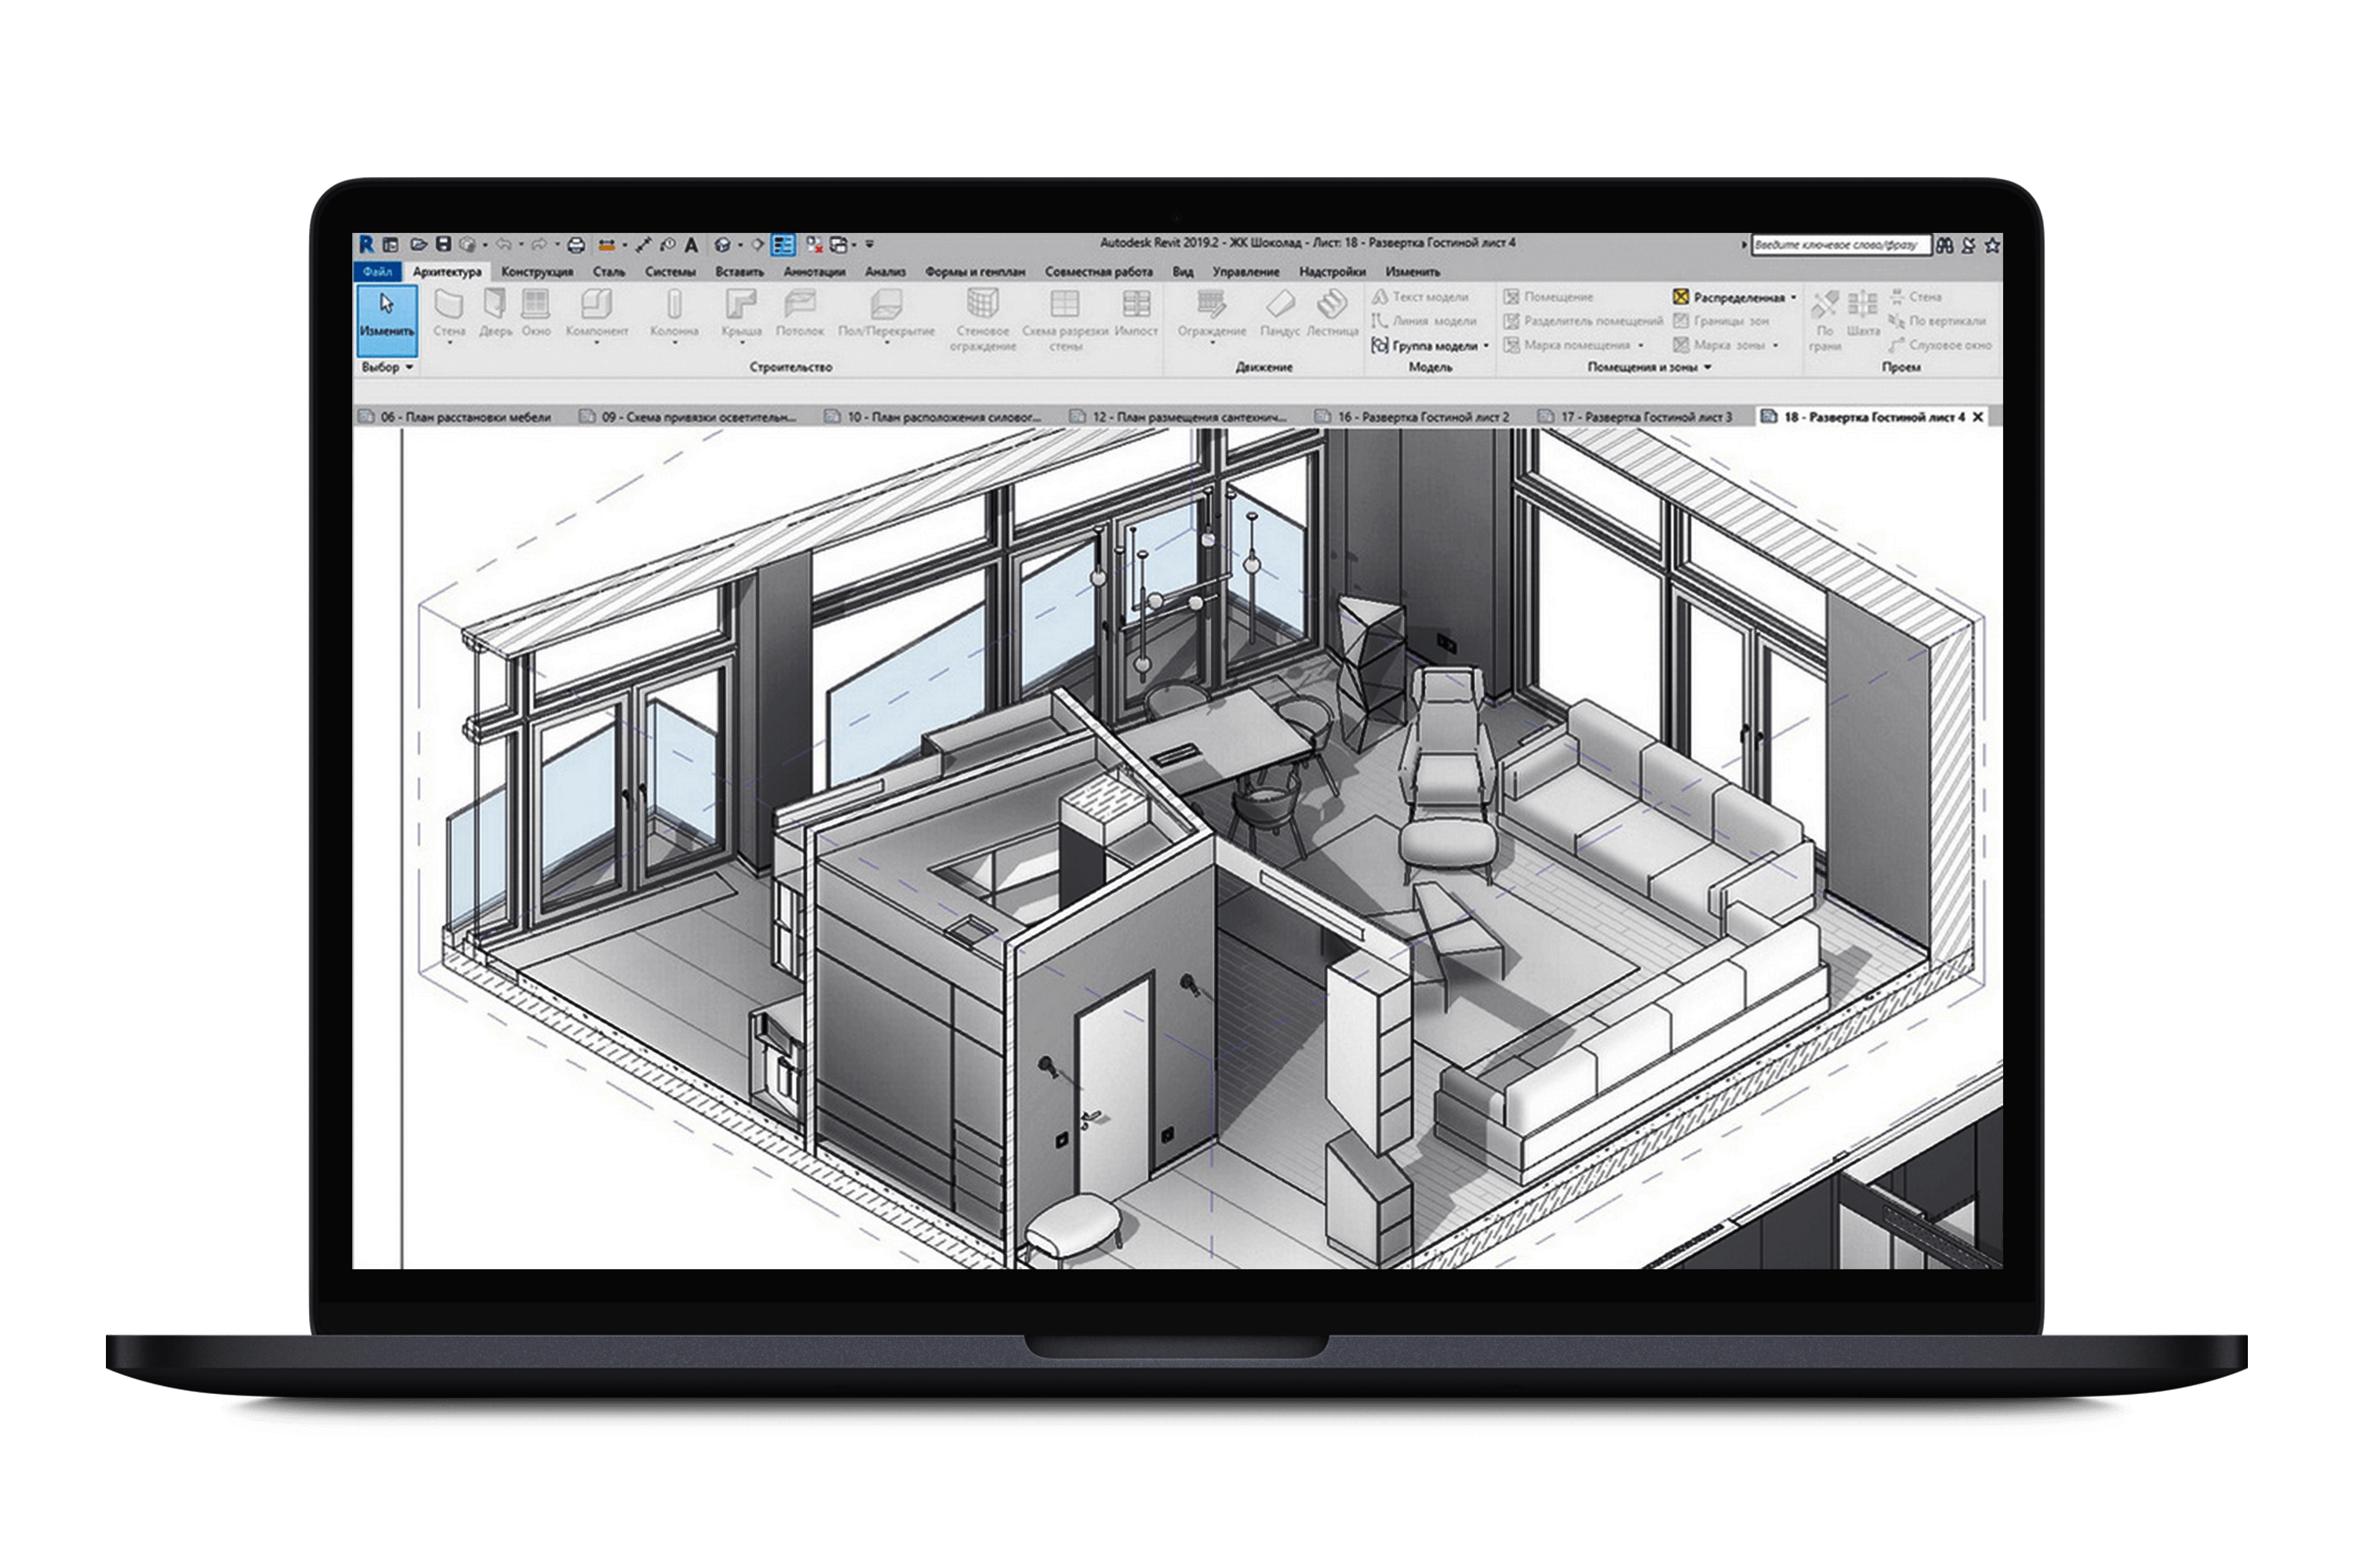The image size is (2353, 1568).
Task: Expand the Стена dropdown arrow
Action: [449, 343]
